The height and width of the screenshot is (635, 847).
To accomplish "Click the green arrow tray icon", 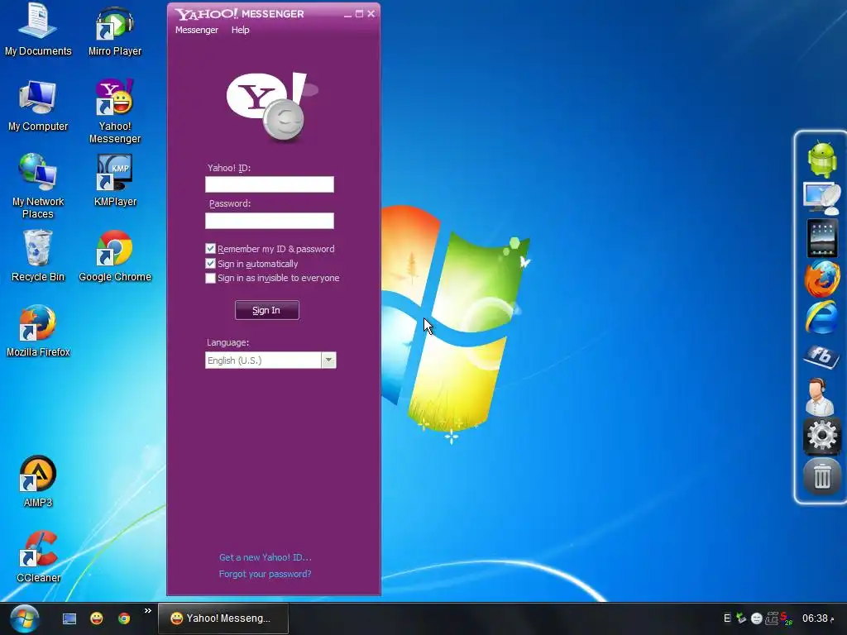I will tap(742, 618).
